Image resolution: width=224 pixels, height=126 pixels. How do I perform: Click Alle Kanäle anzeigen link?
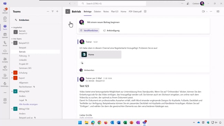click(x=28, y=104)
